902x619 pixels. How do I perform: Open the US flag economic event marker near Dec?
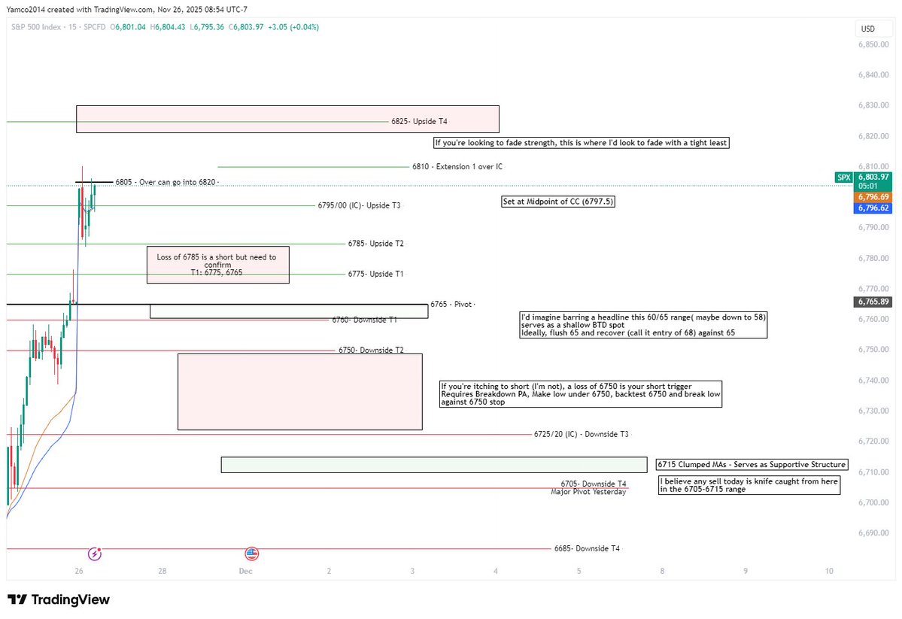click(x=251, y=553)
